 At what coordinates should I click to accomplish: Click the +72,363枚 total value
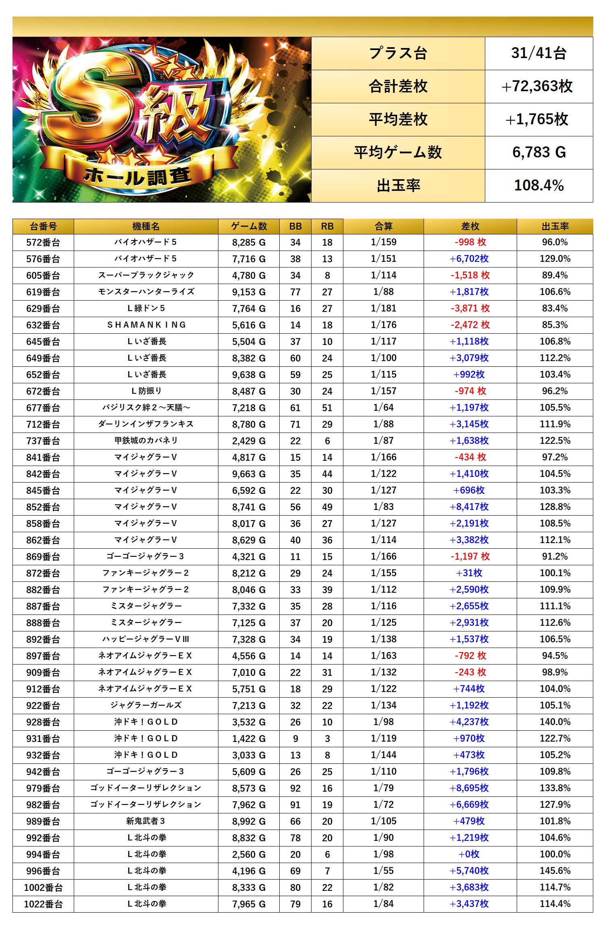[x=538, y=86]
